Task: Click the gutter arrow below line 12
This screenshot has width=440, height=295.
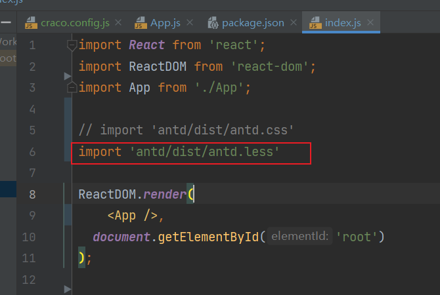Action: [x=68, y=289]
